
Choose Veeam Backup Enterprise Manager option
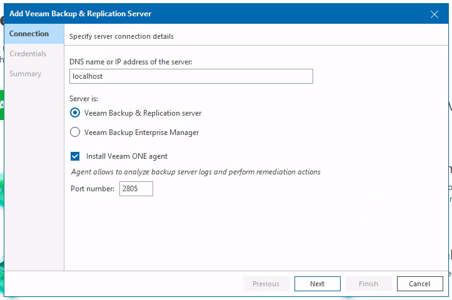click(x=75, y=132)
